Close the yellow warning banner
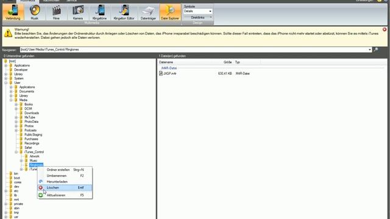The image size is (390, 219). coord(385,30)
